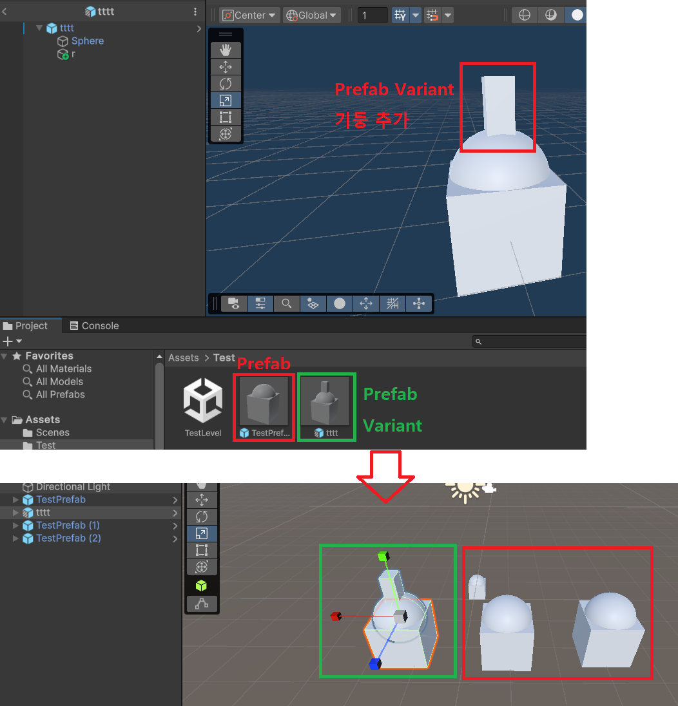
Task: Select the TestPref... prefab asset thumbnail
Action: coord(264,401)
